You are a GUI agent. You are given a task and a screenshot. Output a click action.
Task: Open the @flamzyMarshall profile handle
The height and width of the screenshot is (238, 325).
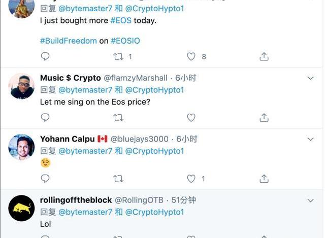(136, 78)
